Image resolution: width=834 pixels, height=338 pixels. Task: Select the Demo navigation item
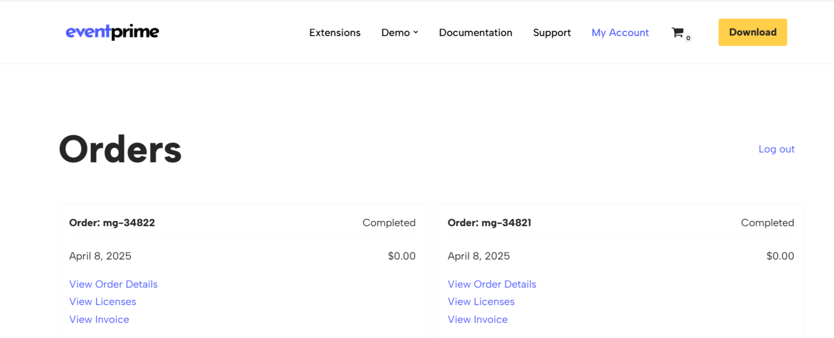coord(395,32)
